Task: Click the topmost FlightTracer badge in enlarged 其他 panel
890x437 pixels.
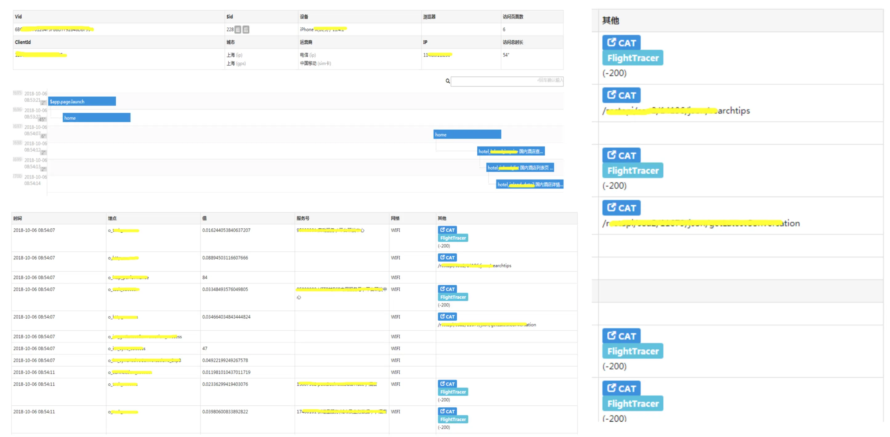Action: 632,58
